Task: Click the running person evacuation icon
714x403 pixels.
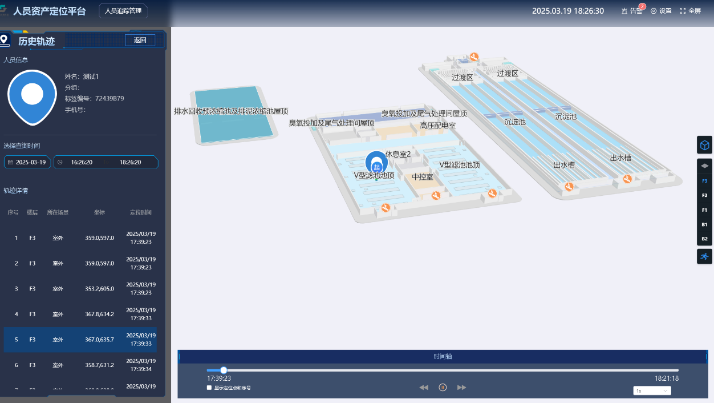Action: tap(705, 256)
